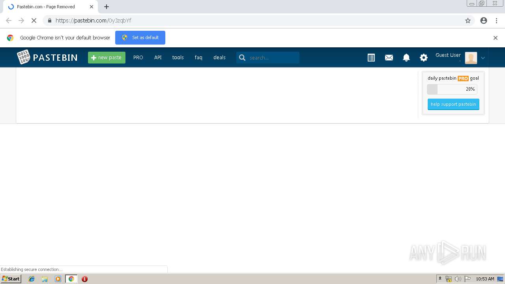Open the Chrome profile account icon

484,21
